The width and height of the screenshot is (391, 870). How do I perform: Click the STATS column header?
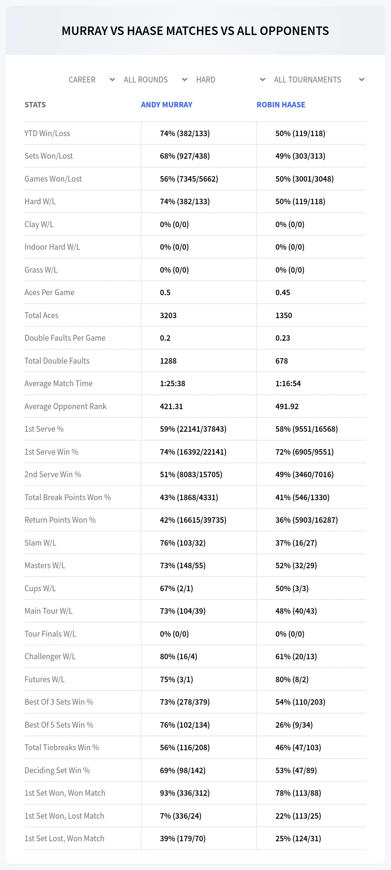[x=35, y=105]
